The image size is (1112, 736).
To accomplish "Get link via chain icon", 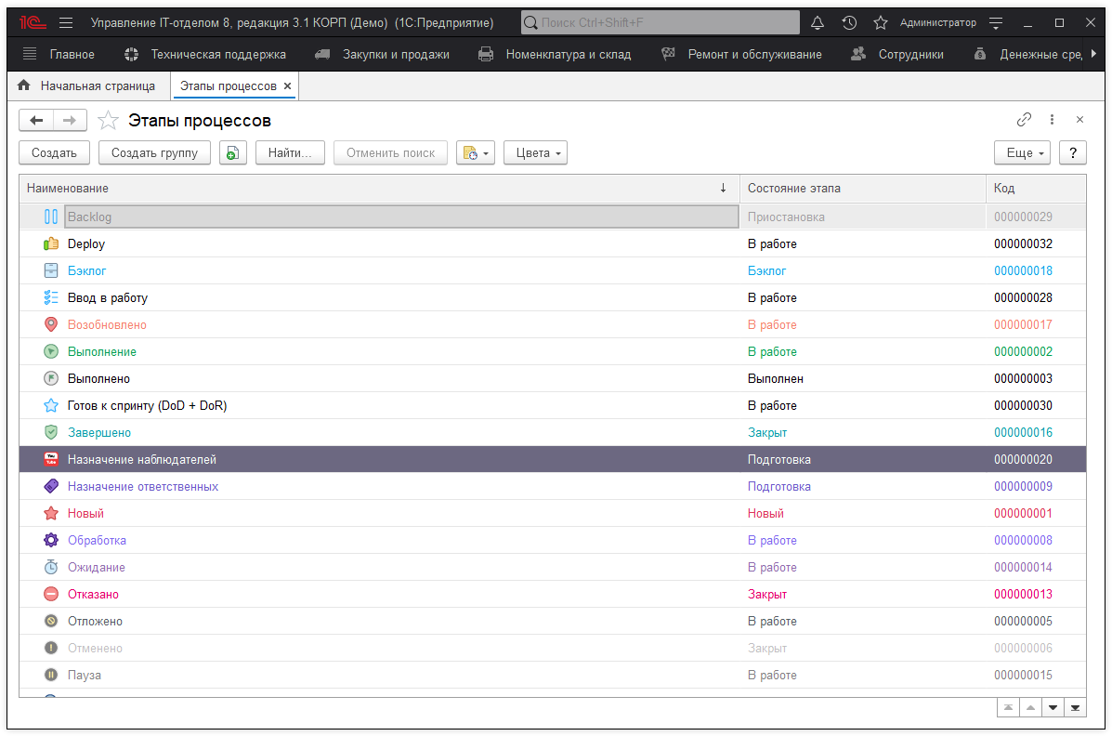I will click(1024, 120).
